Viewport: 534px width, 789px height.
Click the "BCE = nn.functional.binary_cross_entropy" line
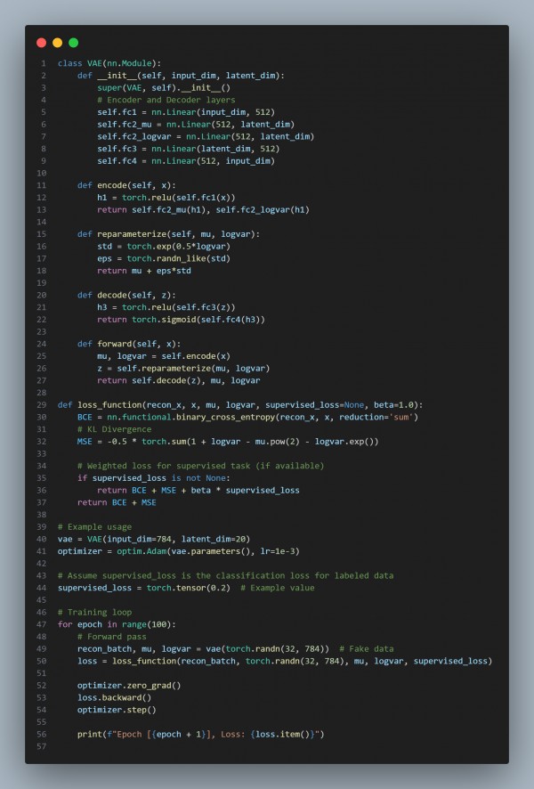pyautogui.click(x=248, y=417)
